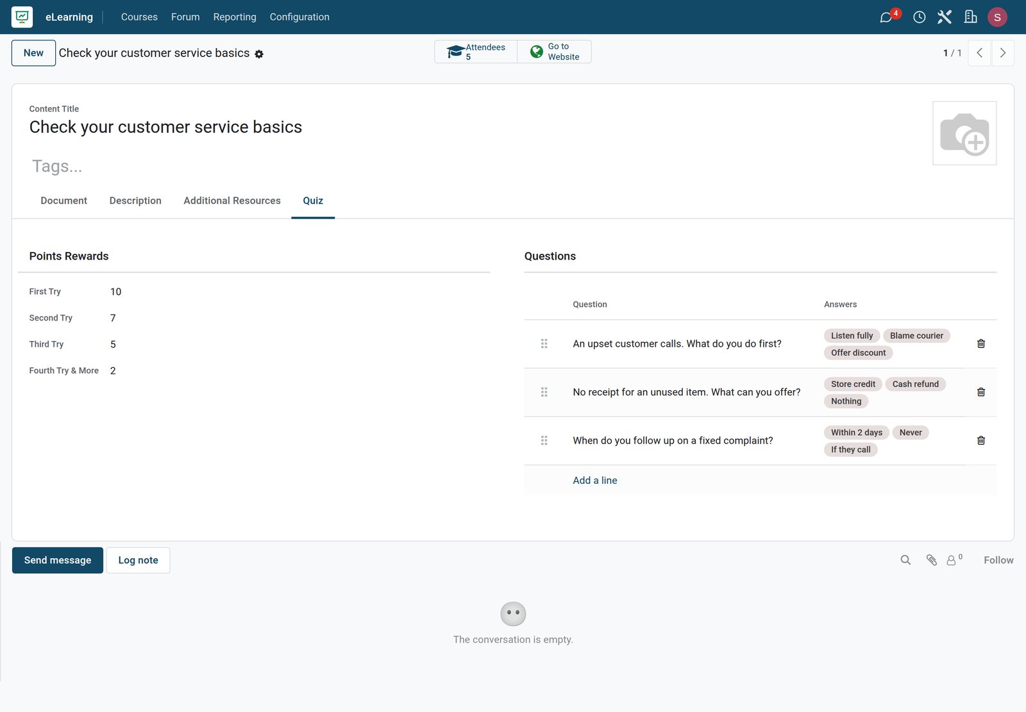Delete the upset customer question row

981,344
